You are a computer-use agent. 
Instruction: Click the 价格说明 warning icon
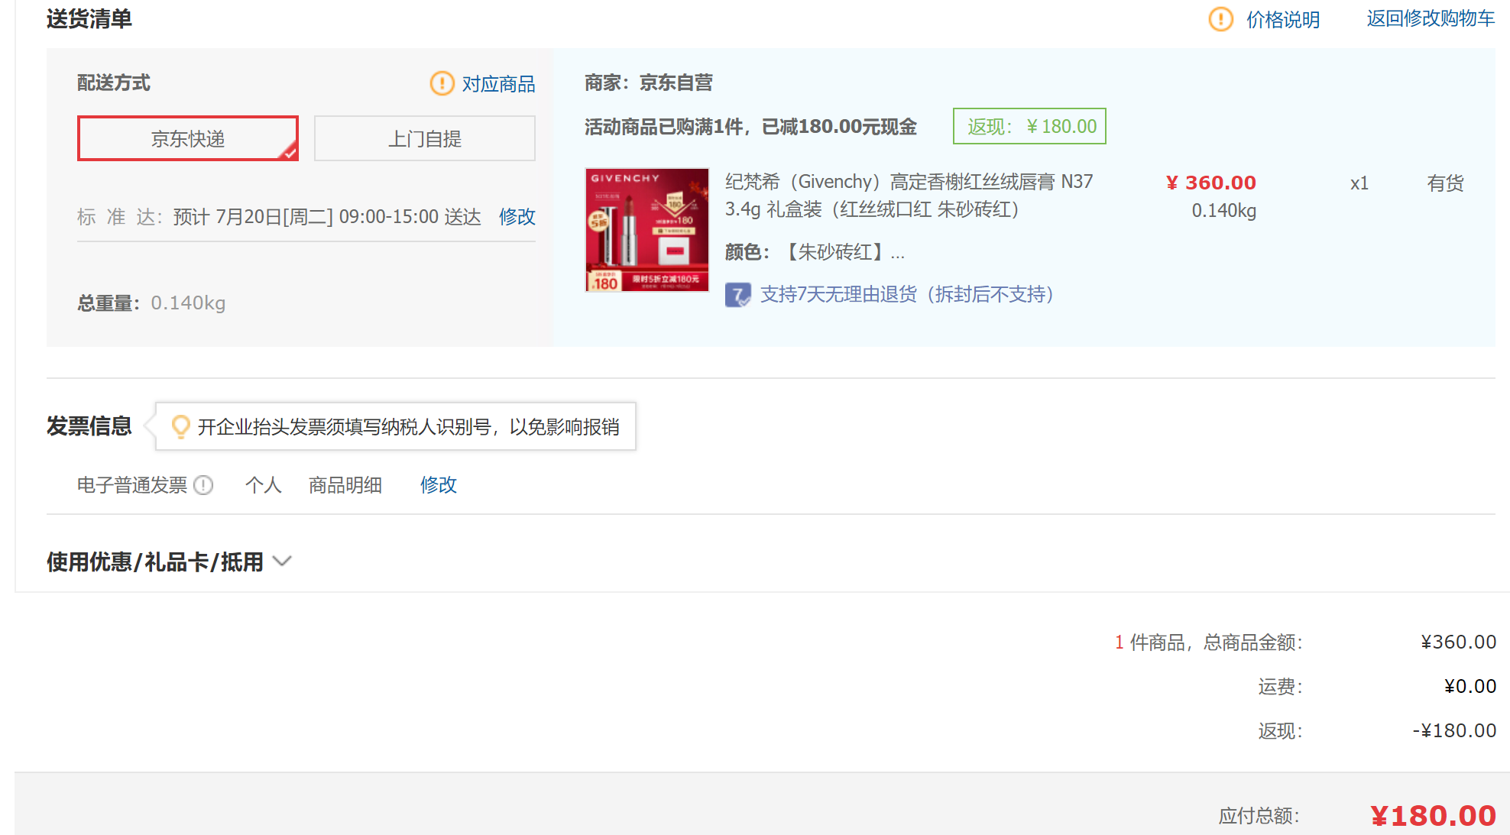(x=1220, y=19)
